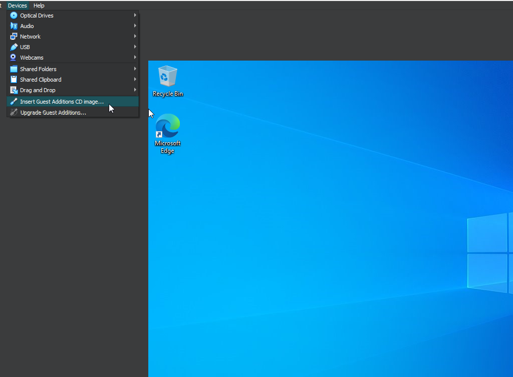This screenshot has width=513, height=377.
Task: Click the Shared Folders folder icon
Action: click(x=14, y=69)
